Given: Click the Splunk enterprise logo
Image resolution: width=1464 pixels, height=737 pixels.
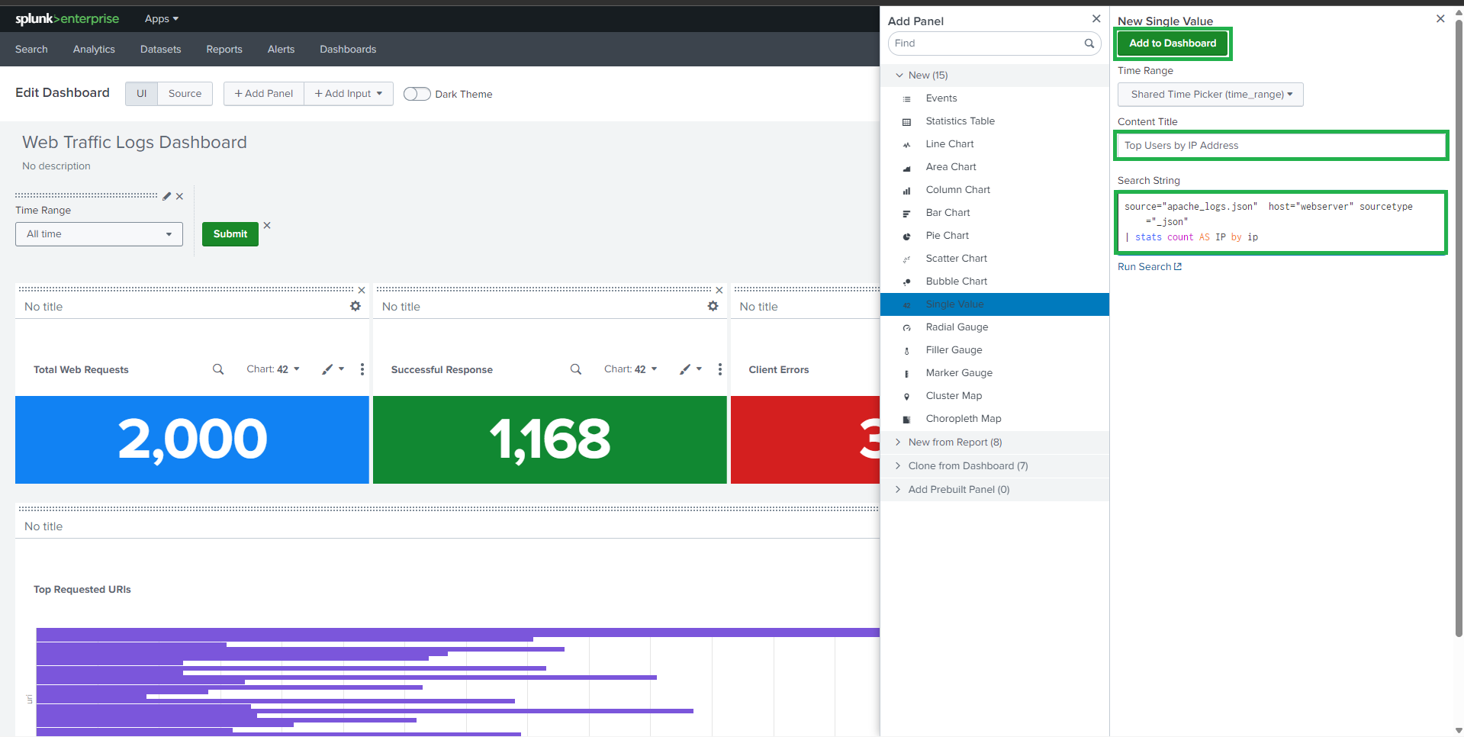Looking at the screenshot, I should pos(67,18).
